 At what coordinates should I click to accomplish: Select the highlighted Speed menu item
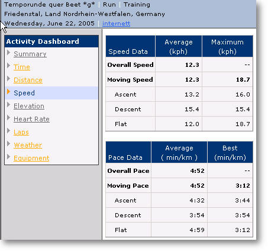point(51,93)
